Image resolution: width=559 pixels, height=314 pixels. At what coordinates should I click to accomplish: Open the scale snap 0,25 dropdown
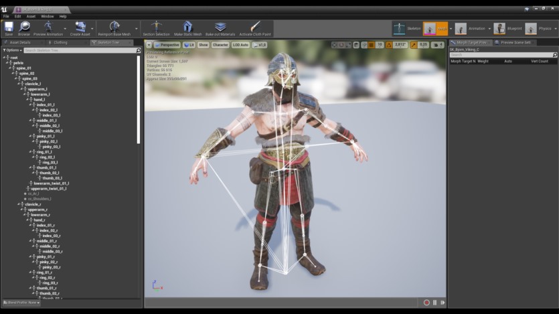coord(423,45)
